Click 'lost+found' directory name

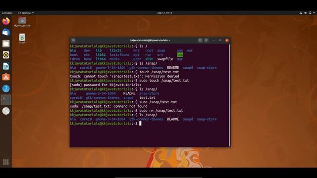click(119, 55)
